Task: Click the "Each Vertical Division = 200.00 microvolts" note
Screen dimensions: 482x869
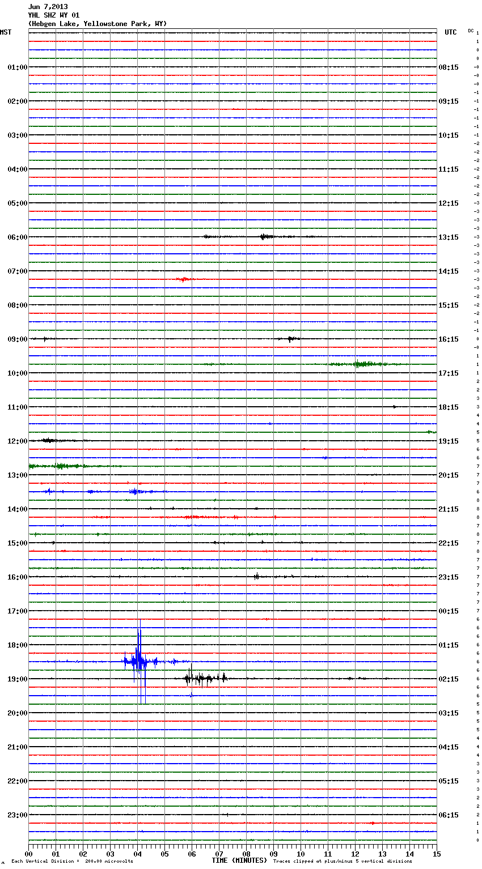Action: [x=72, y=862]
